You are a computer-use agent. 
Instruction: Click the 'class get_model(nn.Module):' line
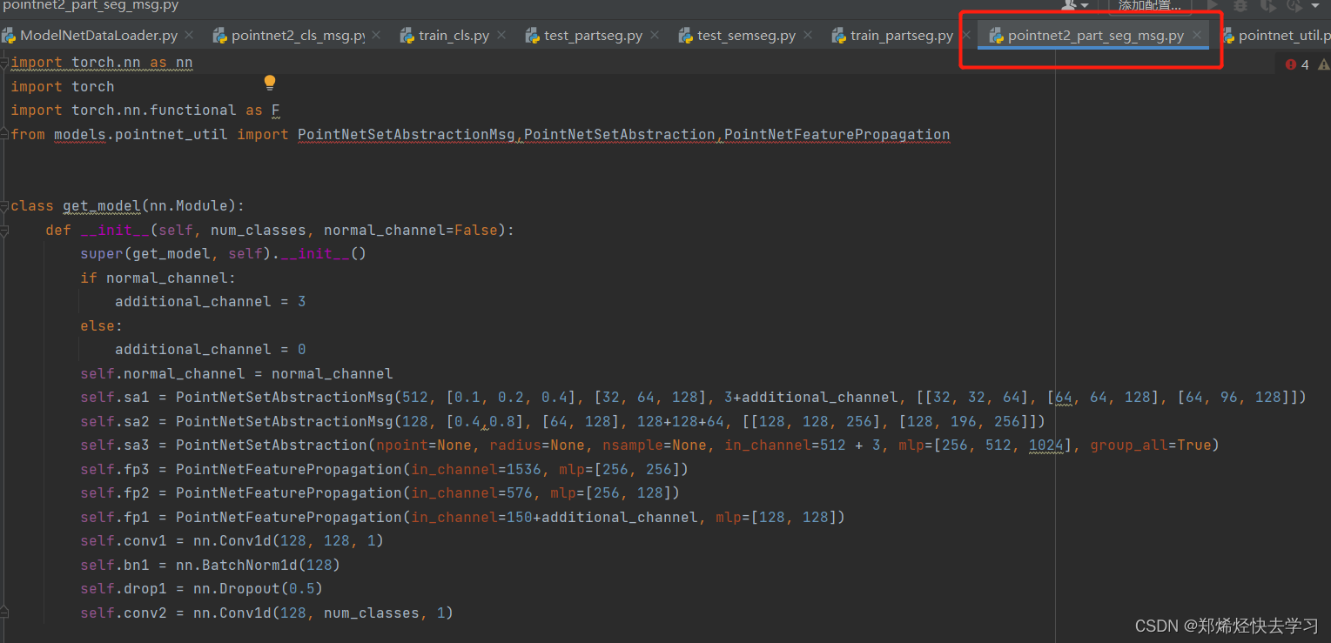tap(128, 206)
